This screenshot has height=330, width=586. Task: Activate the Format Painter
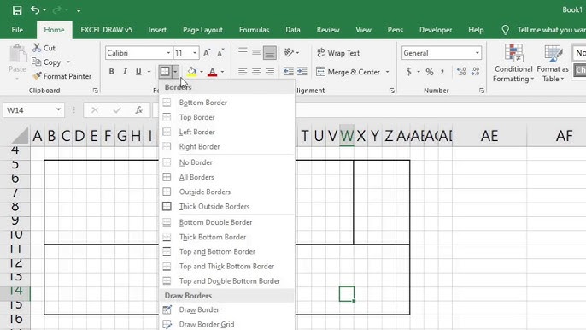click(x=62, y=76)
